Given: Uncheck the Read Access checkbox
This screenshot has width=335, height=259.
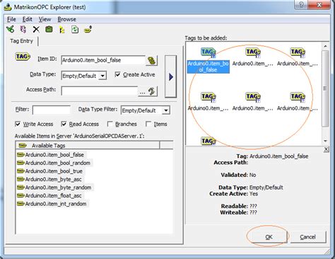Looking at the screenshot, I should [x=64, y=124].
